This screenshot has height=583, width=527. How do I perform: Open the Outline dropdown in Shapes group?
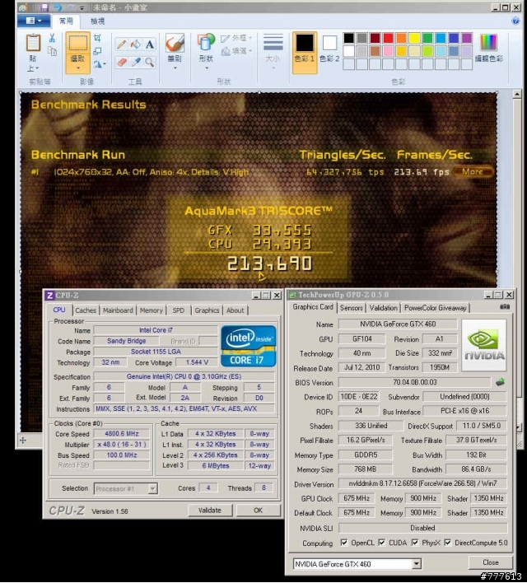click(x=236, y=38)
